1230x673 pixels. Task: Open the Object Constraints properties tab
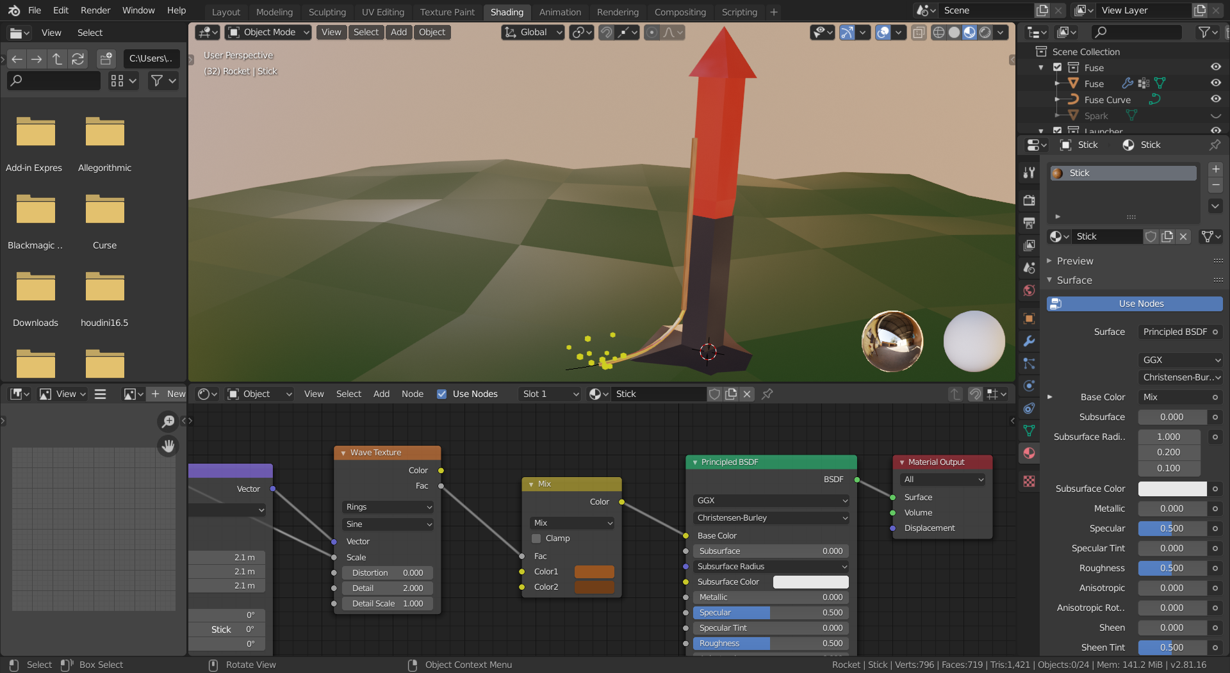1029,408
